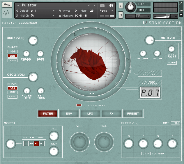Click the Step Sequencer label
This screenshot has width=184, height=164.
tap(23, 23)
